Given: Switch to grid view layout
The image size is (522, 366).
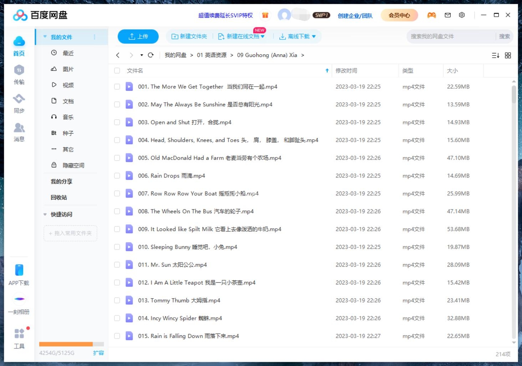Looking at the screenshot, I should click(508, 55).
